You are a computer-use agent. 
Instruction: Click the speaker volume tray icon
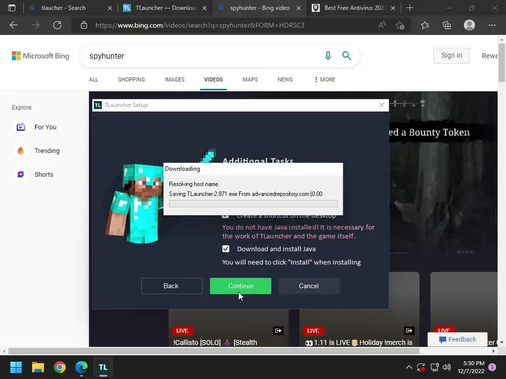pyautogui.click(x=447, y=367)
